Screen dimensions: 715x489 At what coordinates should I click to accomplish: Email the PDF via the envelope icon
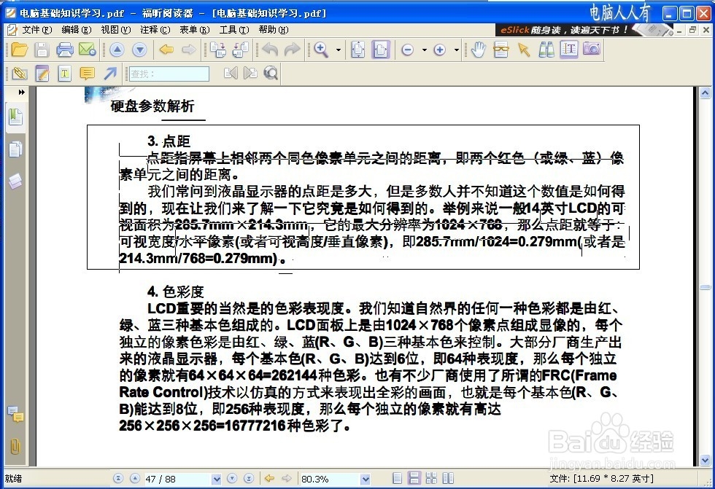click(x=86, y=50)
